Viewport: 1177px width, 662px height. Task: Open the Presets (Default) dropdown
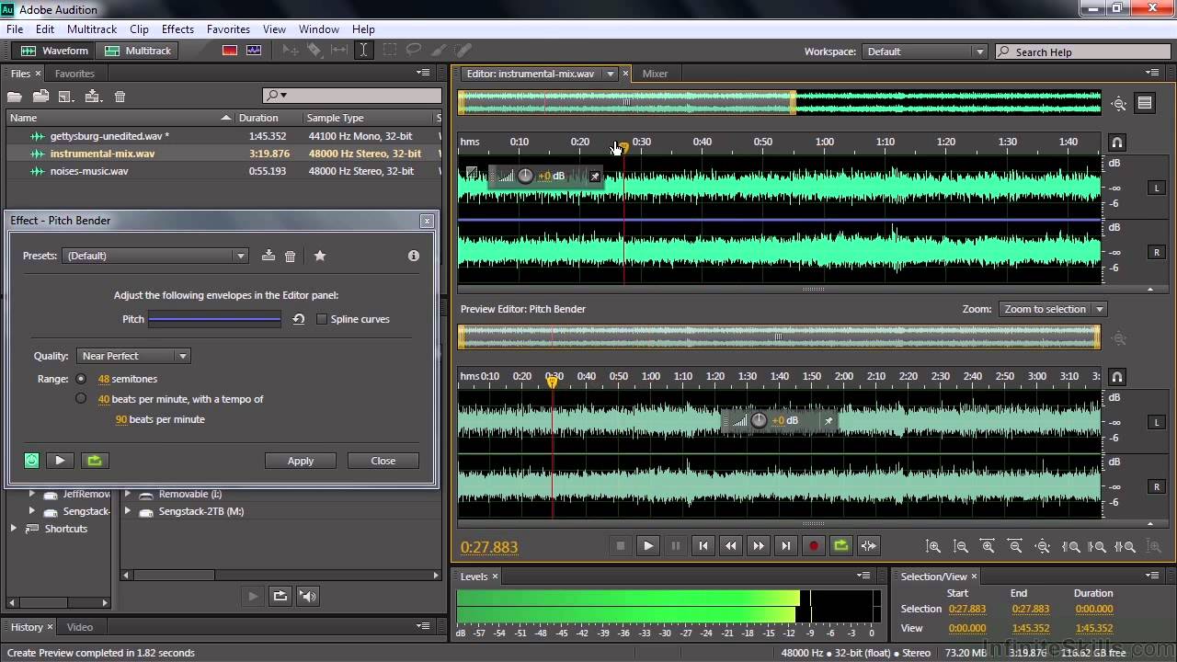click(155, 256)
